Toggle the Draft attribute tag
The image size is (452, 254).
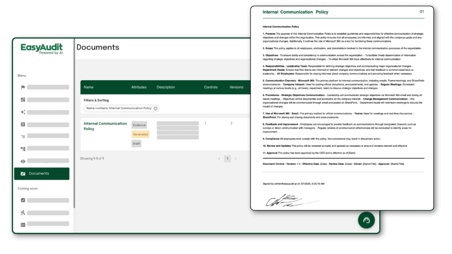point(136,143)
